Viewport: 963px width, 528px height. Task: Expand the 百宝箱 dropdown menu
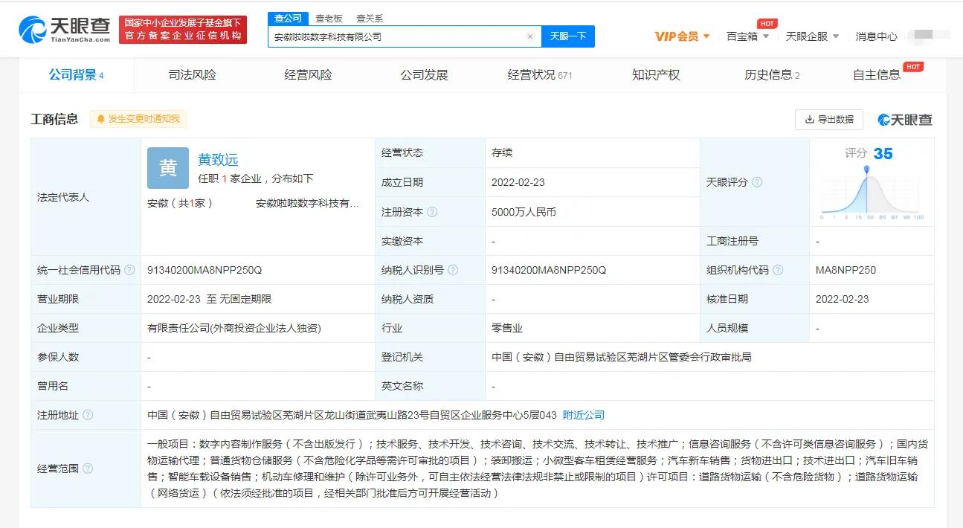747,36
